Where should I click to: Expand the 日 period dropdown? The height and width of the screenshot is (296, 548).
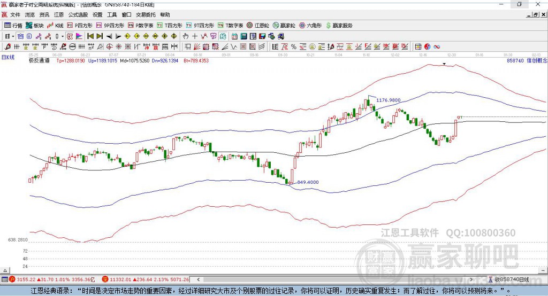pos(13,36)
